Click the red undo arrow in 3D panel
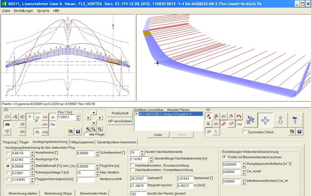 [239, 117]
